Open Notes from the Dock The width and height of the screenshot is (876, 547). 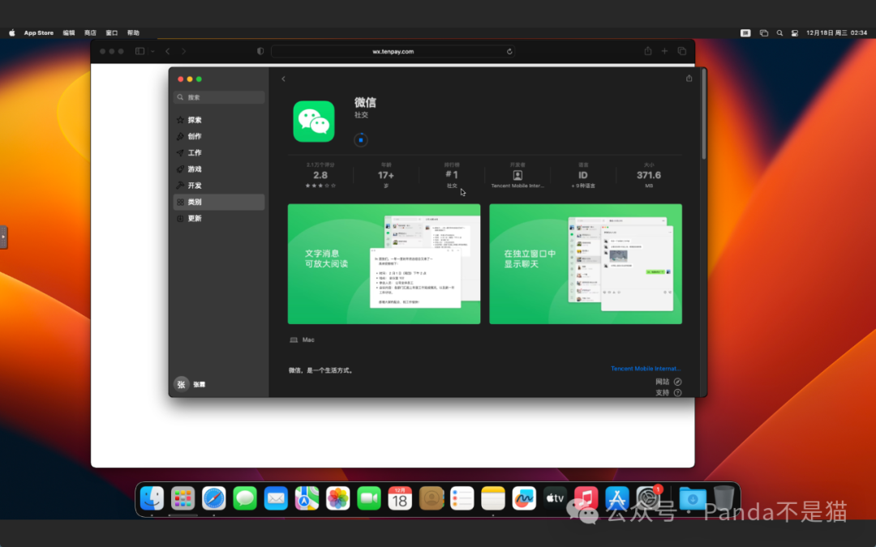click(493, 498)
